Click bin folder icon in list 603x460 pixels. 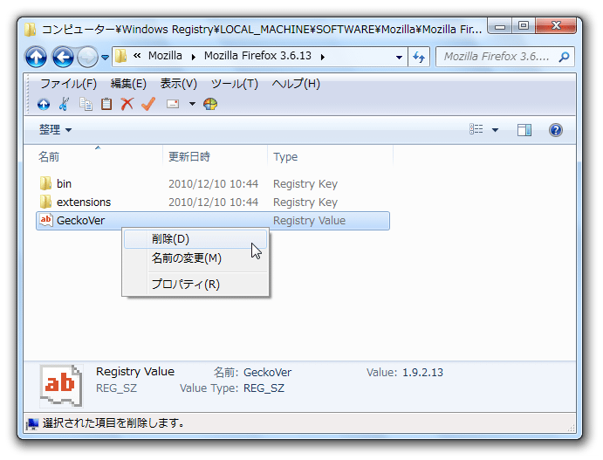click(x=45, y=183)
